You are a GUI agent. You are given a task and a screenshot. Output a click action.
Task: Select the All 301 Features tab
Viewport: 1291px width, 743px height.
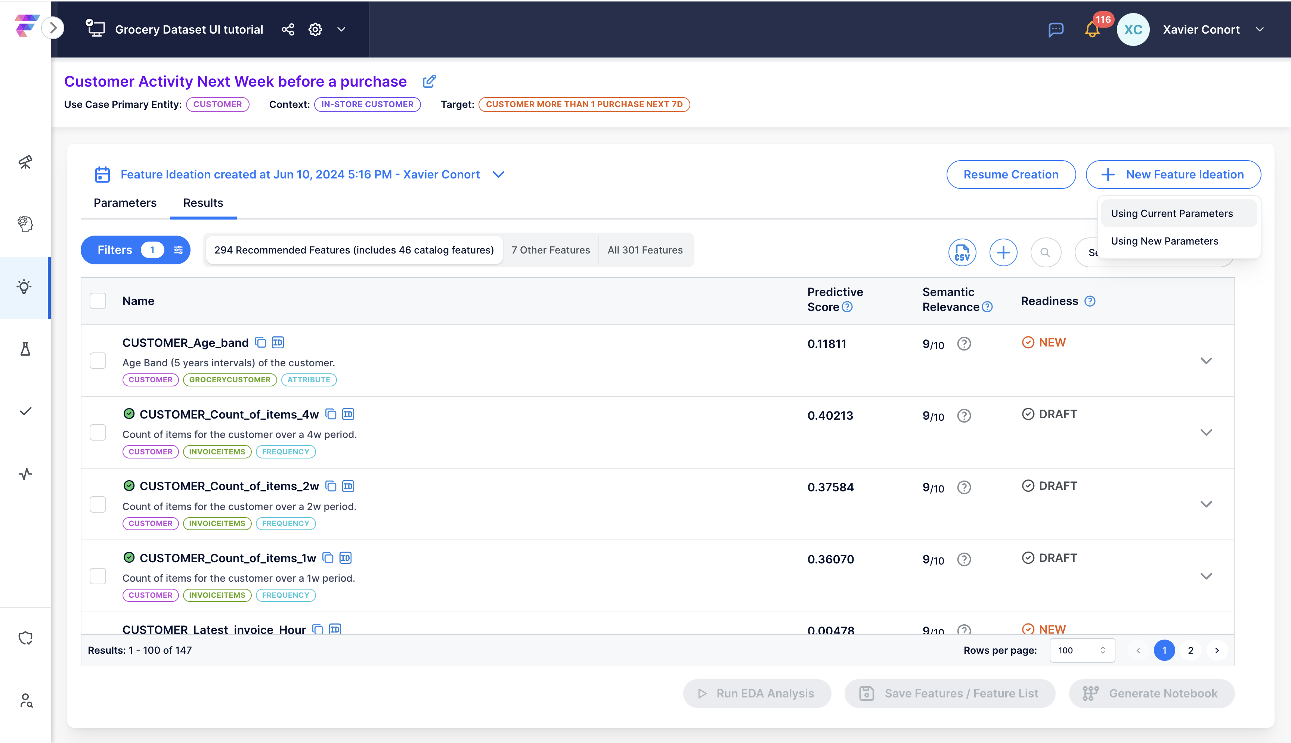point(645,250)
